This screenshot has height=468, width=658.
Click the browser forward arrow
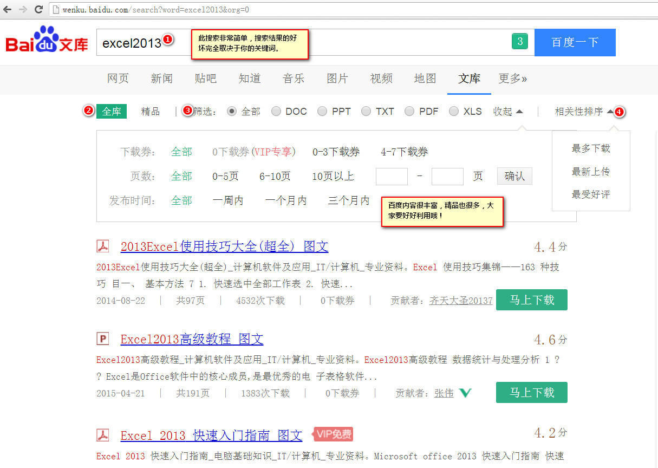[x=23, y=9]
